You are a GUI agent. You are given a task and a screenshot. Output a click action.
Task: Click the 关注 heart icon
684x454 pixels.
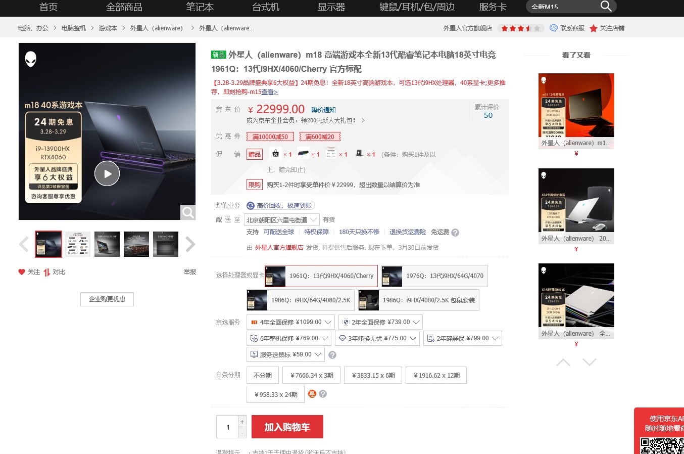click(22, 272)
